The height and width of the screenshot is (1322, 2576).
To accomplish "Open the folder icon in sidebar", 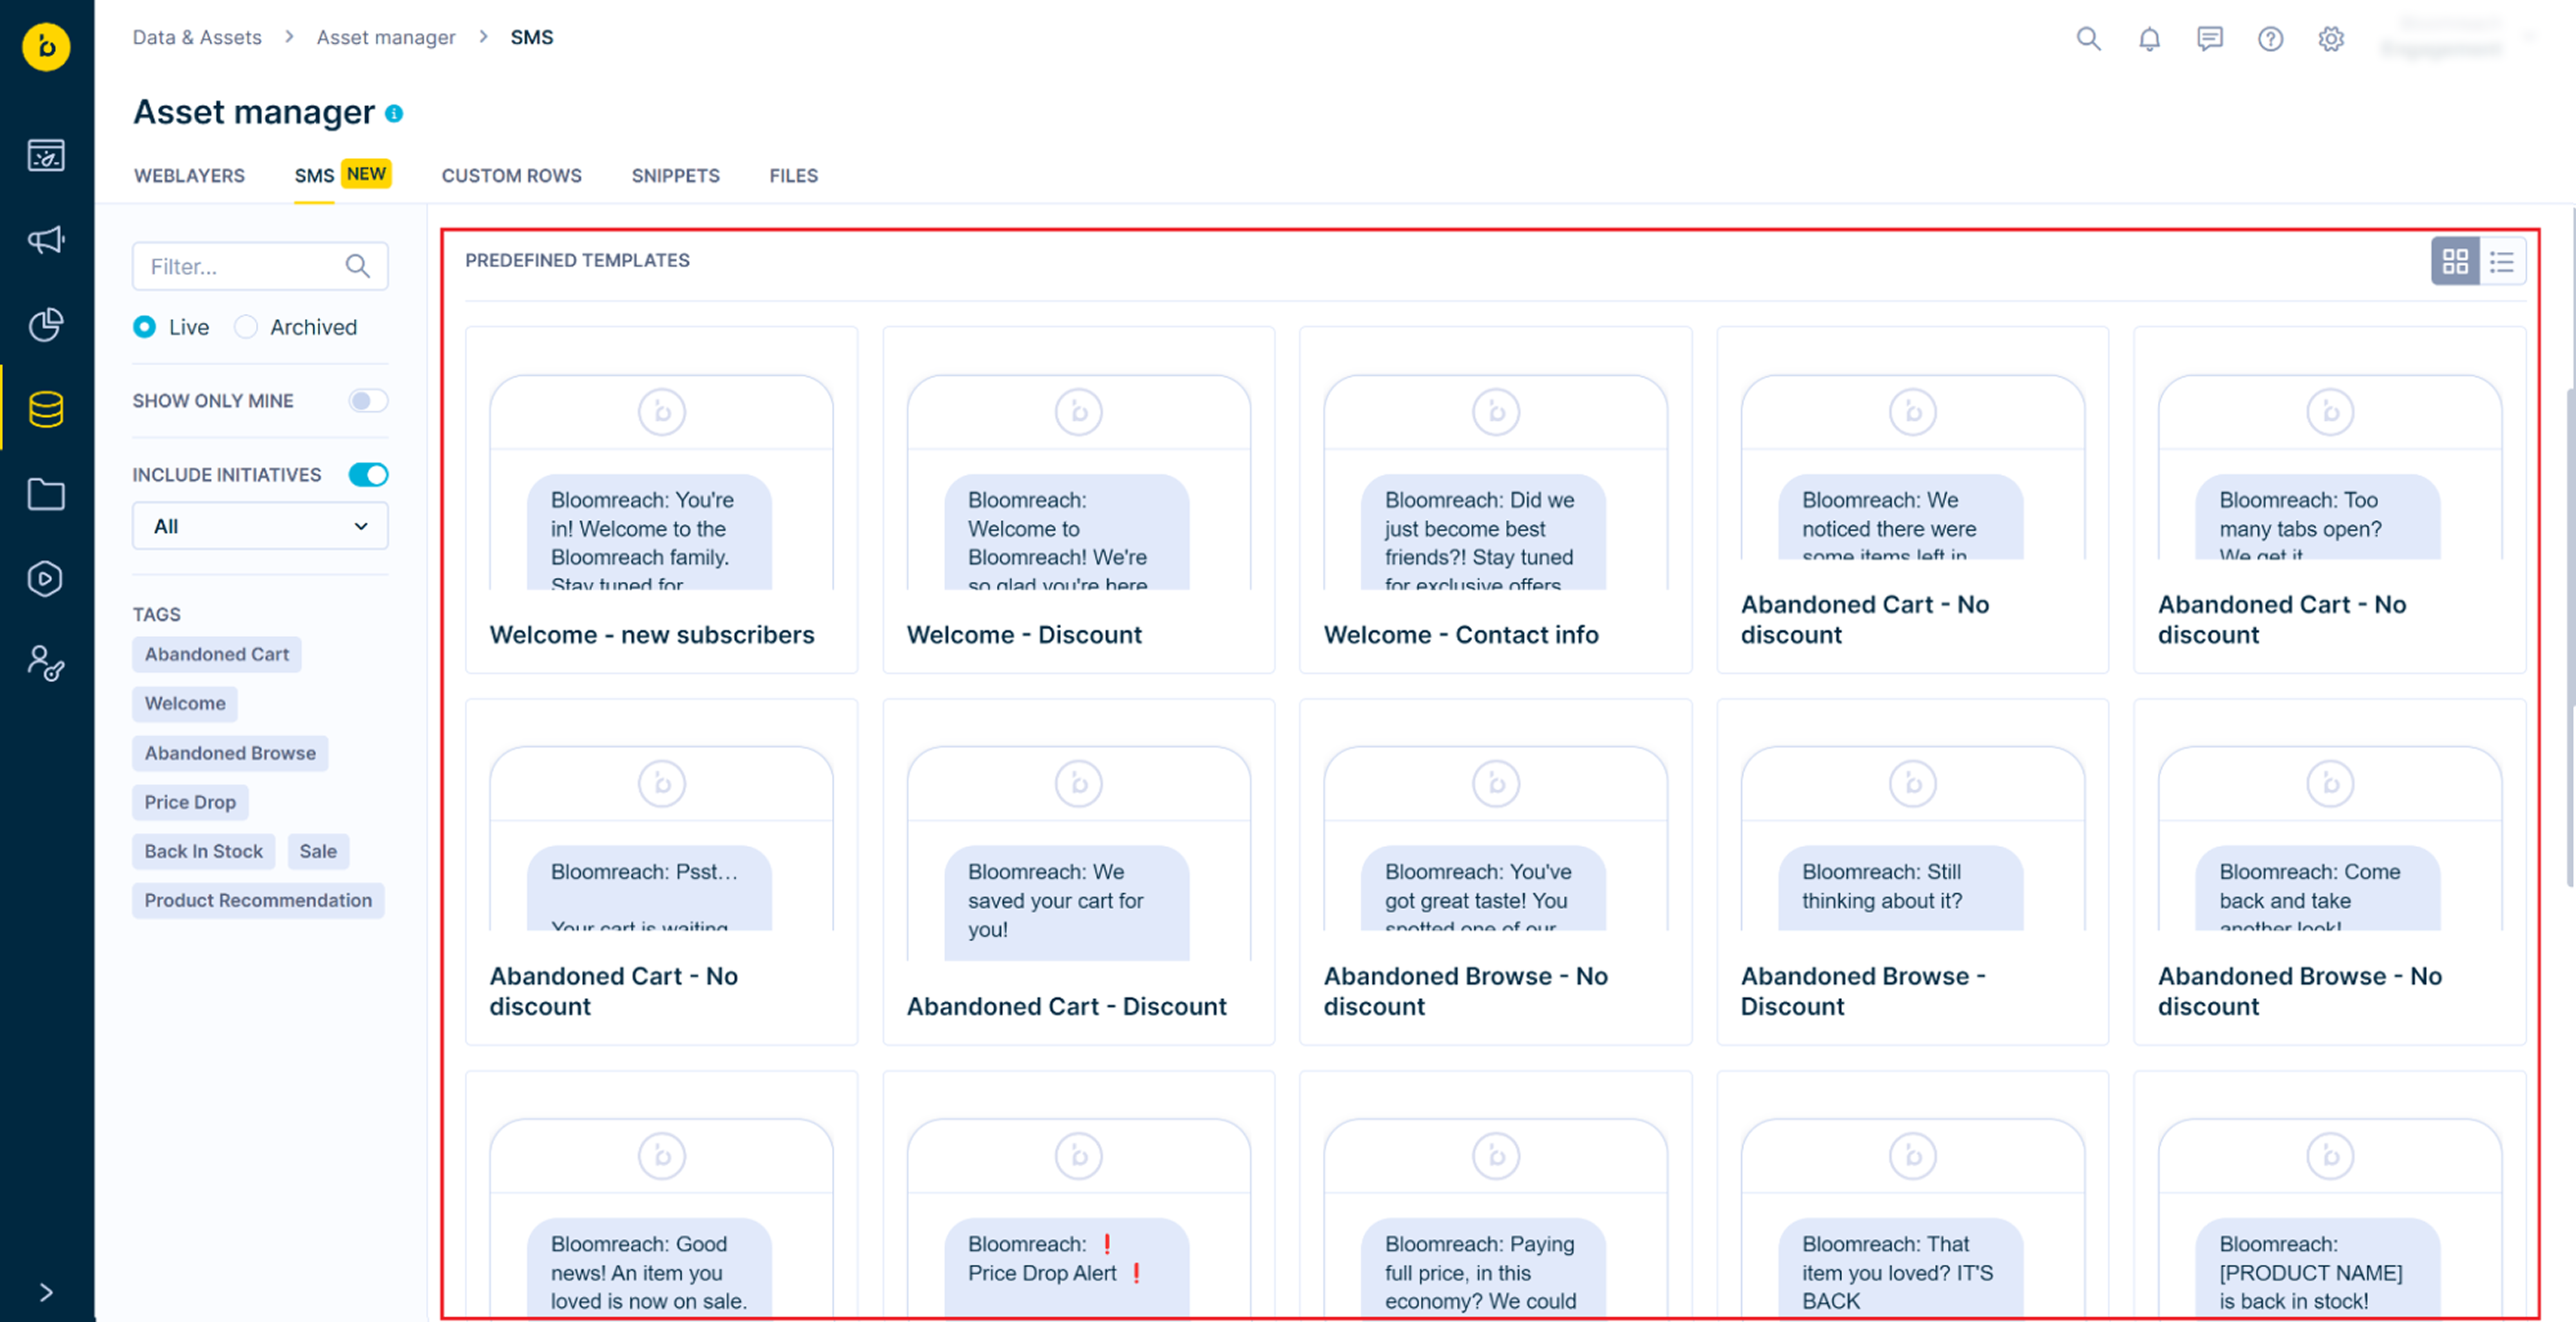I will [x=46, y=494].
